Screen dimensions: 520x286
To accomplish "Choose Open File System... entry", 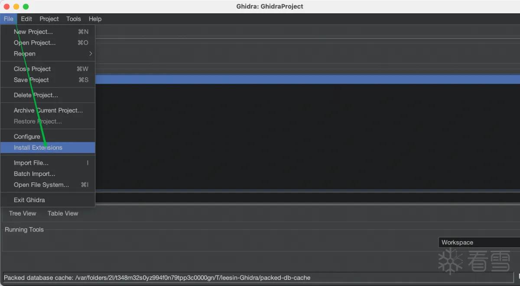I will click(x=48, y=185).
